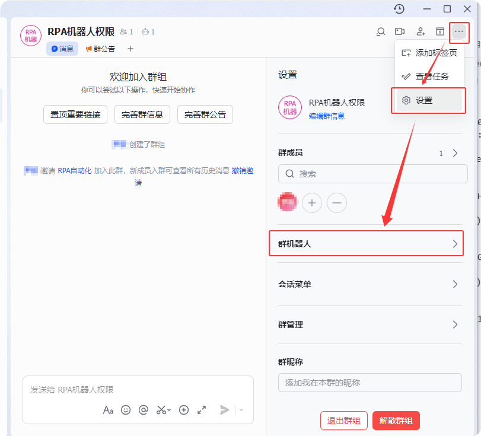Expand the 群机器人 row
The image size is (481, 436).
(366, 244)
